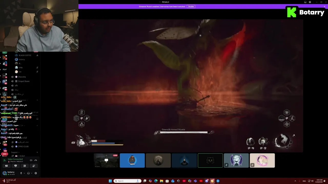Open server icon with number 4 logo
This screenshot has width=328, height=184.
click(4, 63)
